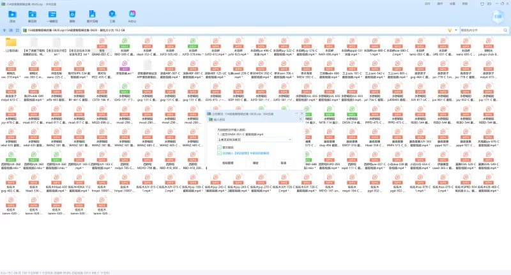
Task: Select the JUFD-505.HD file icon
Action: 170,42
